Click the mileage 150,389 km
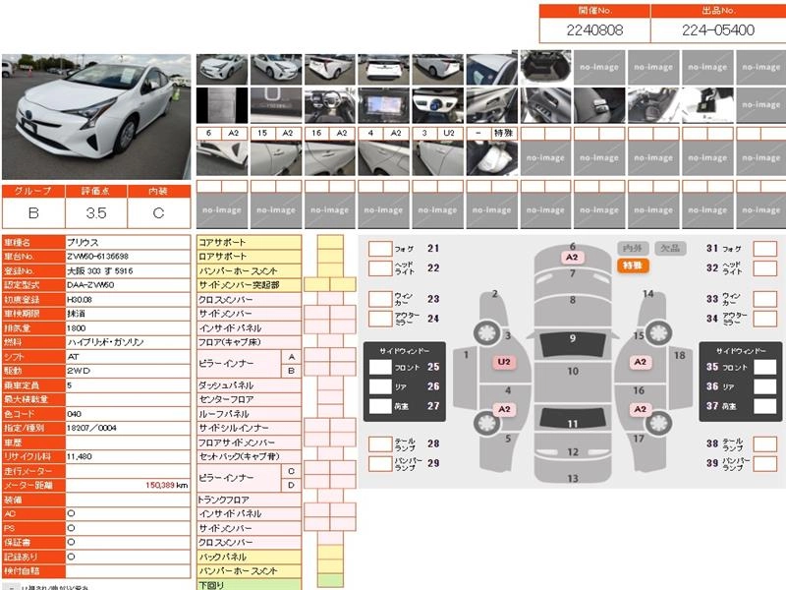Image resolution: width=786 pixels, height=590 pixels. (166, 485)
